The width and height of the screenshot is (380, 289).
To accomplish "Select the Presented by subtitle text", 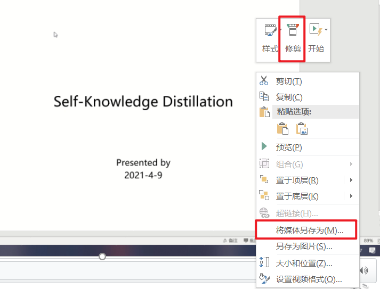I will (143, 163).
